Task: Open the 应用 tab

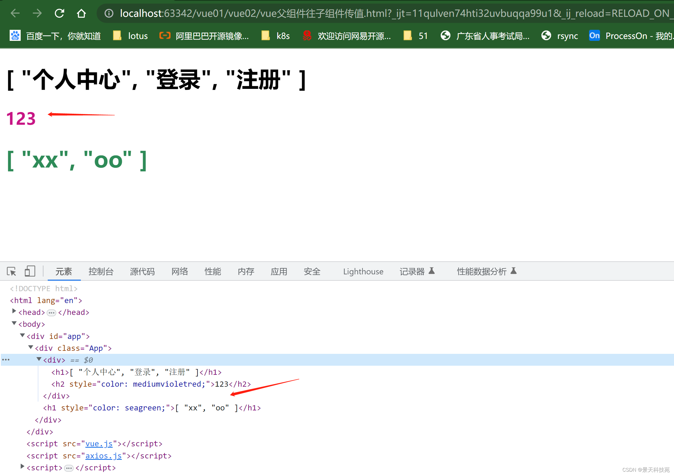Action: pos(279,271)
